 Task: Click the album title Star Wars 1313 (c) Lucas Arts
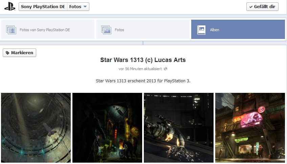point(143,60)
